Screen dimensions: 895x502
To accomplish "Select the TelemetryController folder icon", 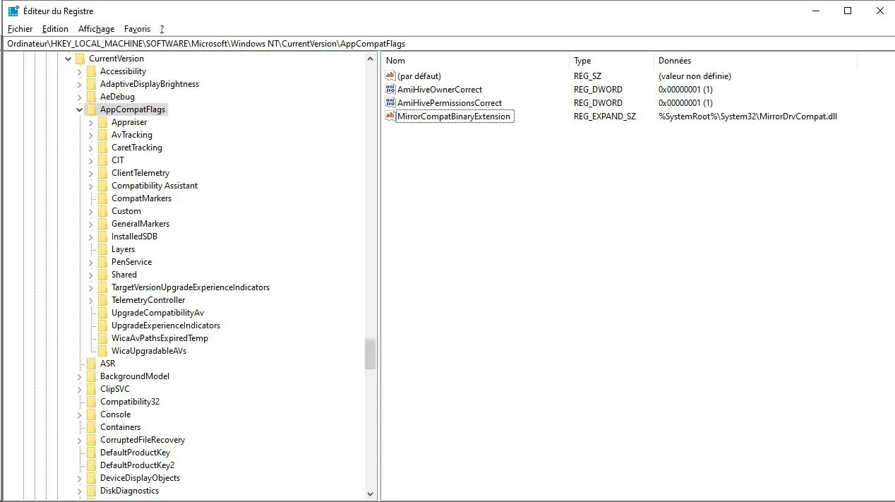I will tap(103, 300).
